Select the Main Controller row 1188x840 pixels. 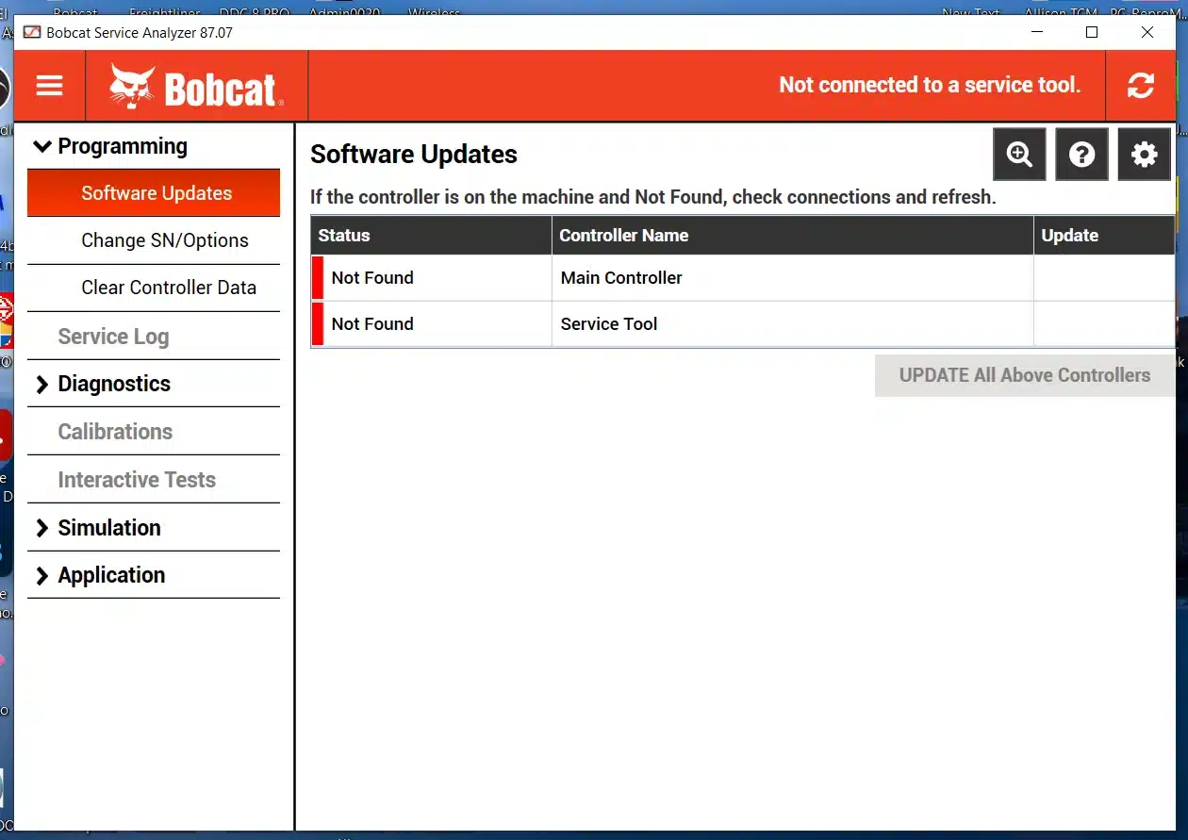[x=621, y=278]
